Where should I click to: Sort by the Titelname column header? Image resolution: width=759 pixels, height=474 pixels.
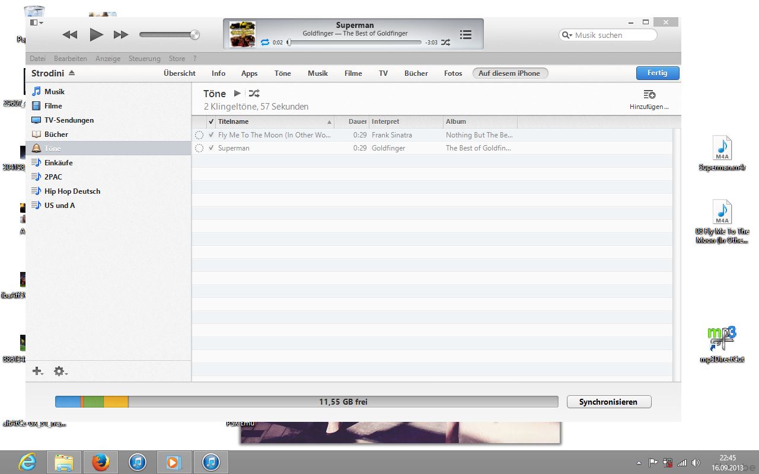point(275,121)
